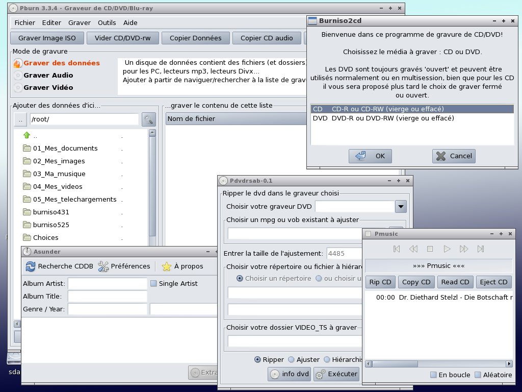Click Pmusic fast forward icon
This screenshot has width=522, height=392.
click(464, 249)
